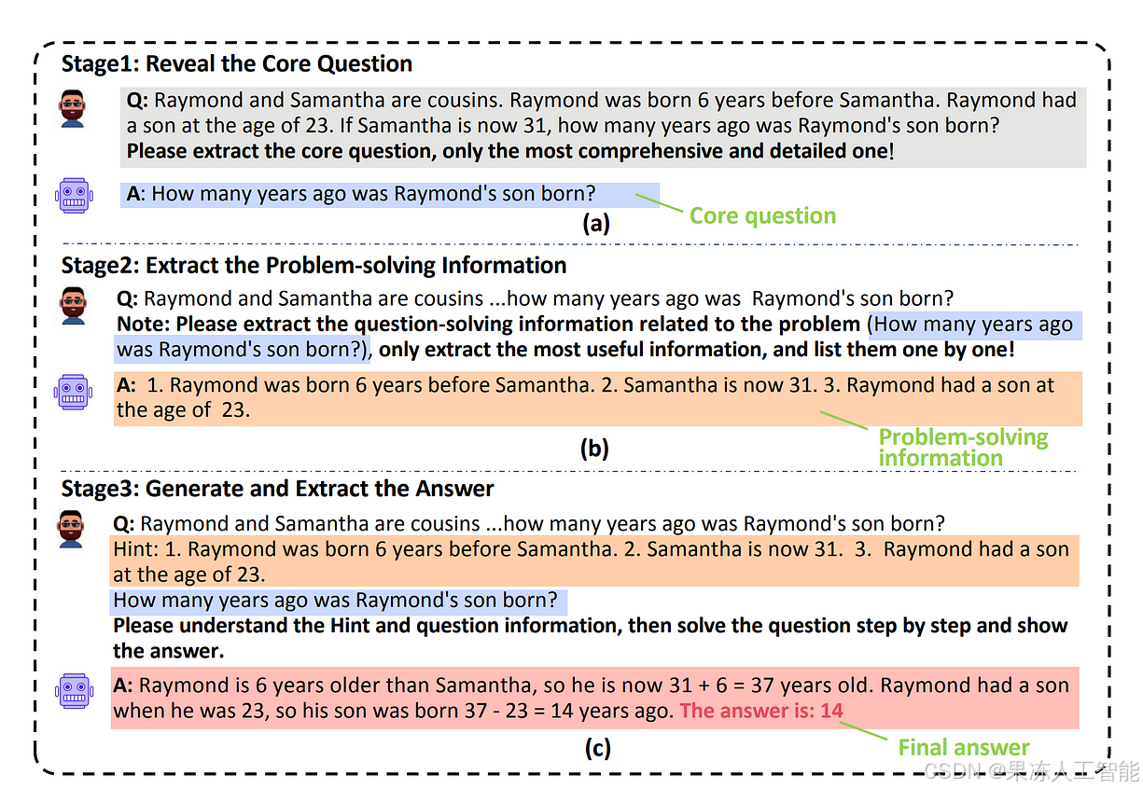Click the robot icon beside Stage3 answer
This screenshot has height=789, width=1143.
coord(74,691)
